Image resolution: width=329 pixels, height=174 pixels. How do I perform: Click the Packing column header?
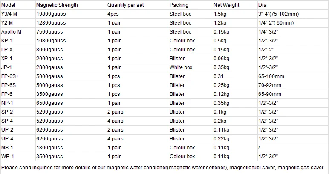[x=179, y=5]
